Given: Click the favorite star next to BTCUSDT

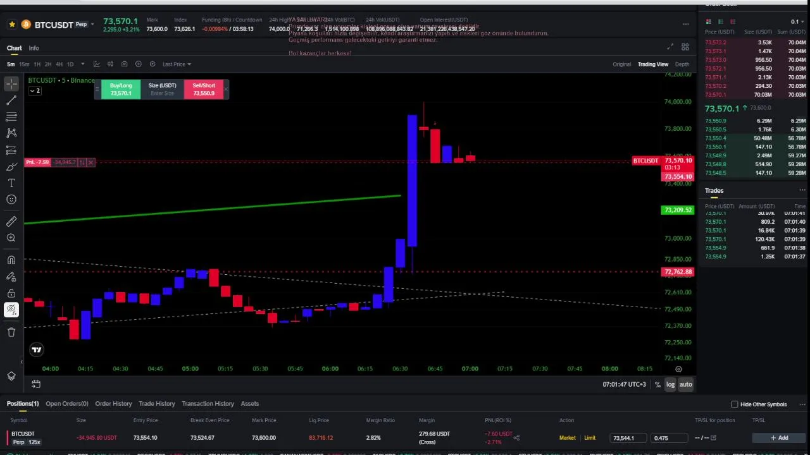Looking at the screenshot, I should tap(12, 25).
